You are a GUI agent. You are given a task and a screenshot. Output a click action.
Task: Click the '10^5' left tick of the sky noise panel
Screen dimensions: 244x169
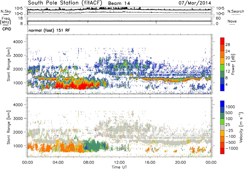(x=19, y=8)
